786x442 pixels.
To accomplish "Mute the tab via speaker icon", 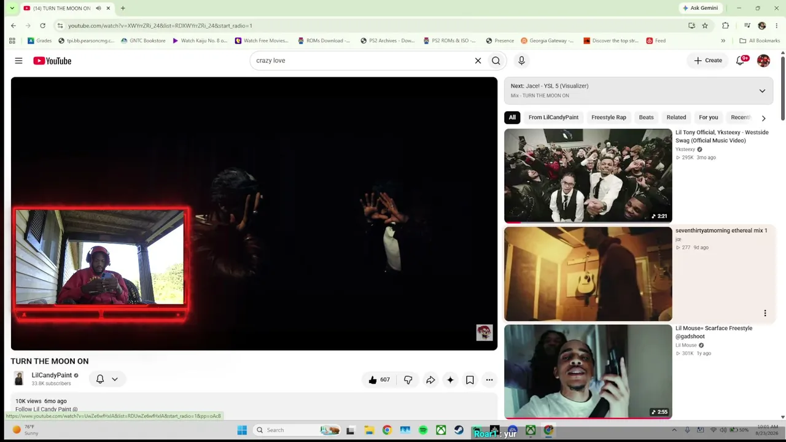I will 98,8.
